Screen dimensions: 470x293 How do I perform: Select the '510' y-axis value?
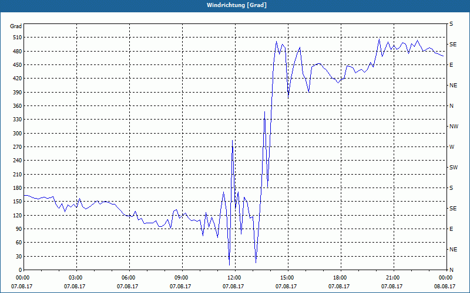pyautogui.click(x=17, y=38)
